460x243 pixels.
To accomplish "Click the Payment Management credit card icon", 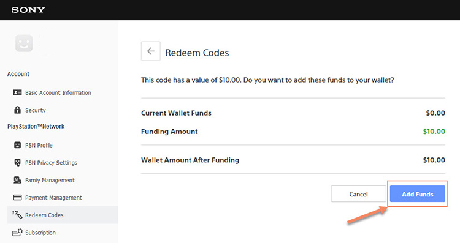I will point(17,197).
